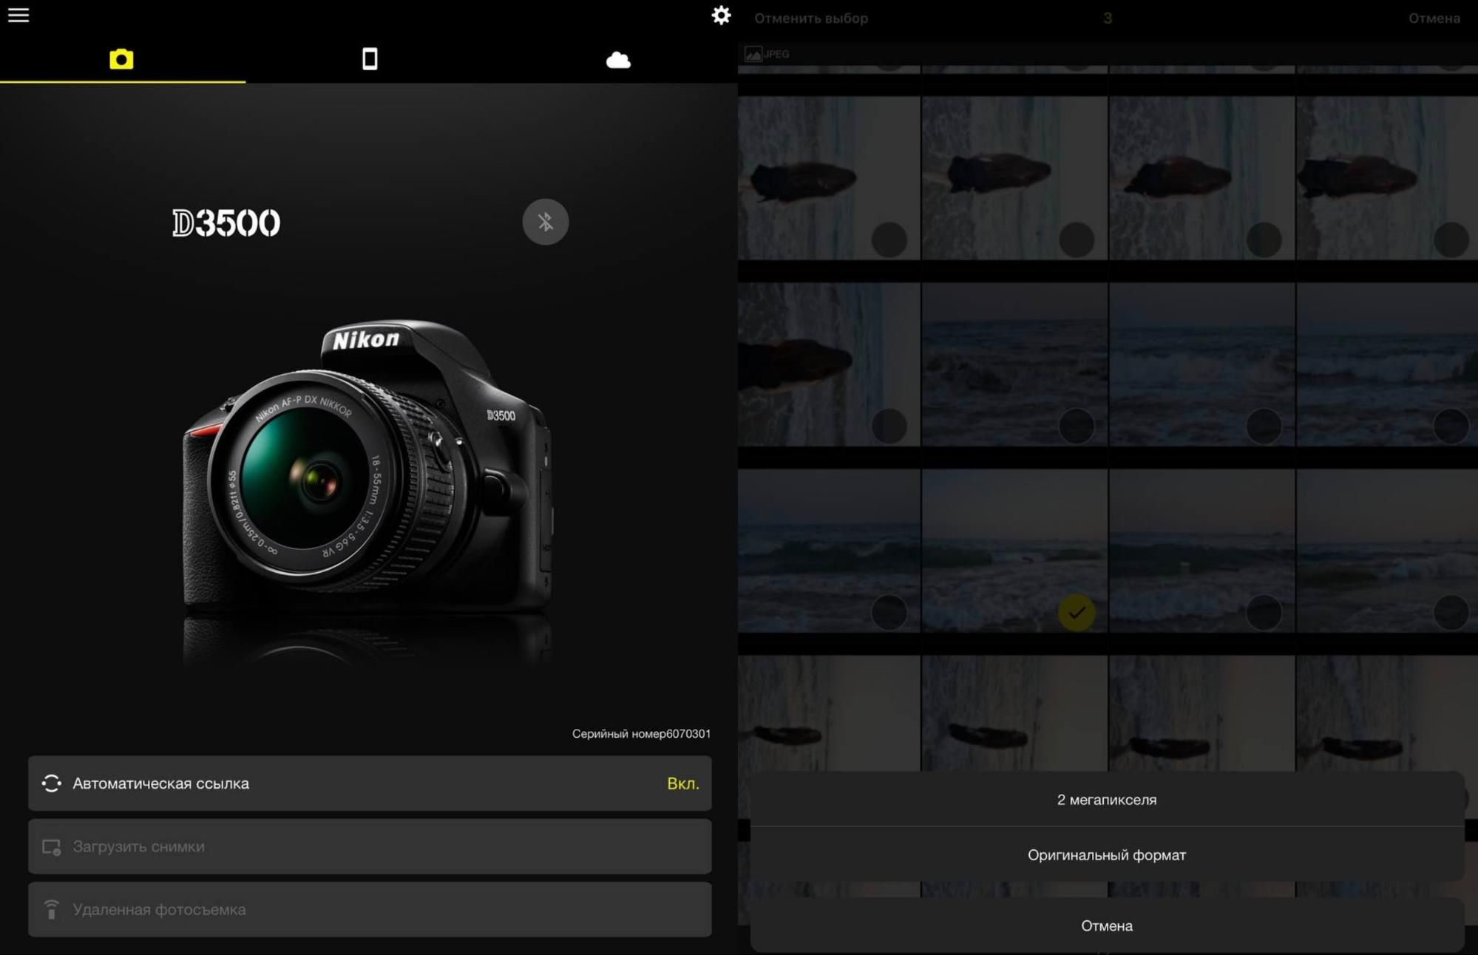This screenshot has height=955, width=1478.
Task: Uncheck the yellow selected photo checkmark
Action: tap(1077, 612)
